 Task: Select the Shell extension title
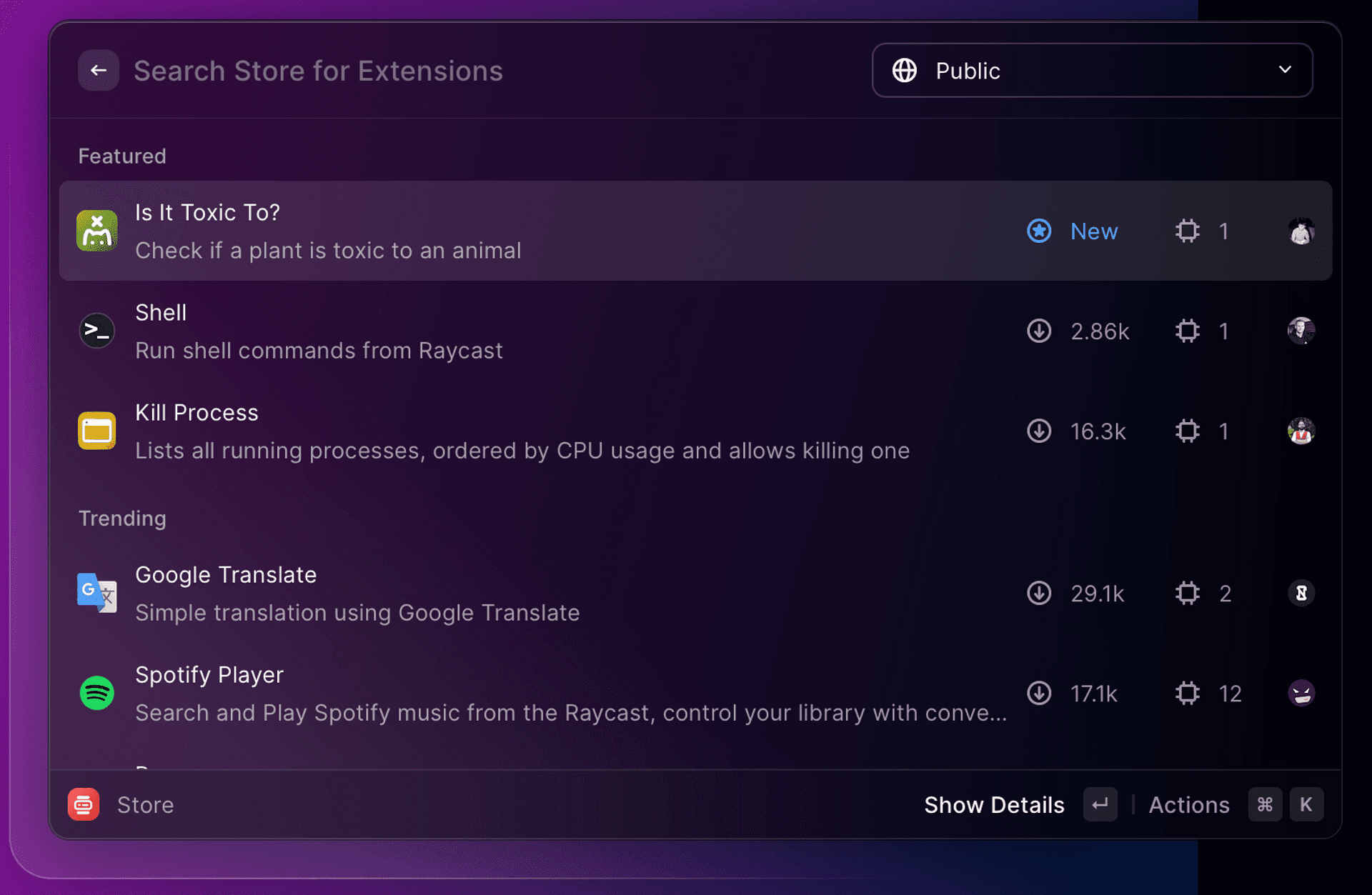[x=161, y=312]
